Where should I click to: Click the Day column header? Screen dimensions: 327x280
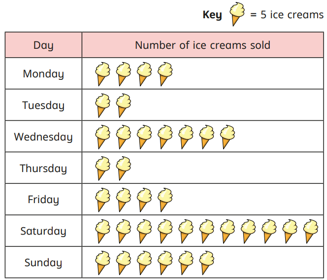[x=43, y=46]
